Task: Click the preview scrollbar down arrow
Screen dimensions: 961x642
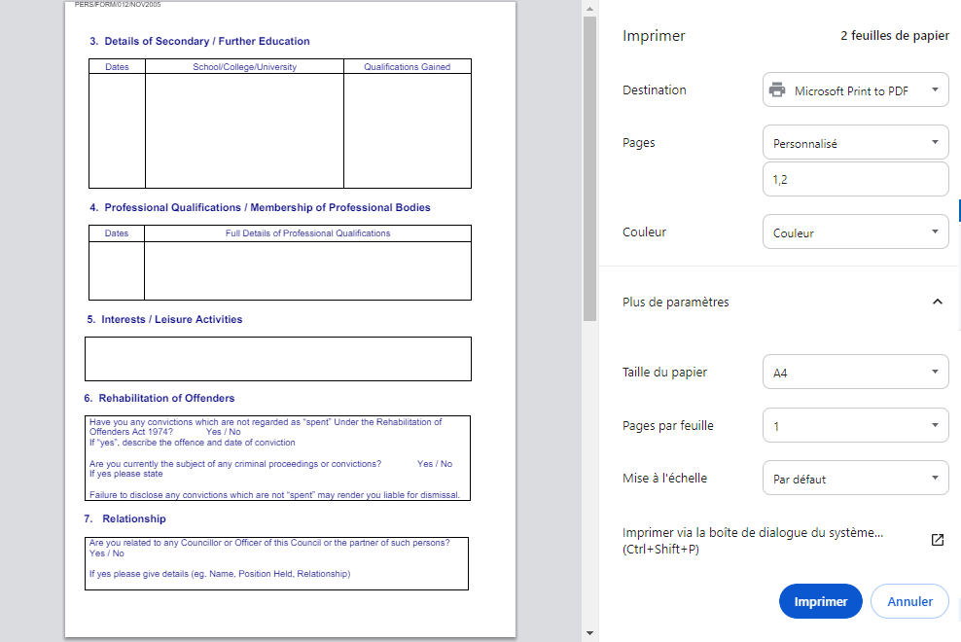Action: (x=589, y=633)
